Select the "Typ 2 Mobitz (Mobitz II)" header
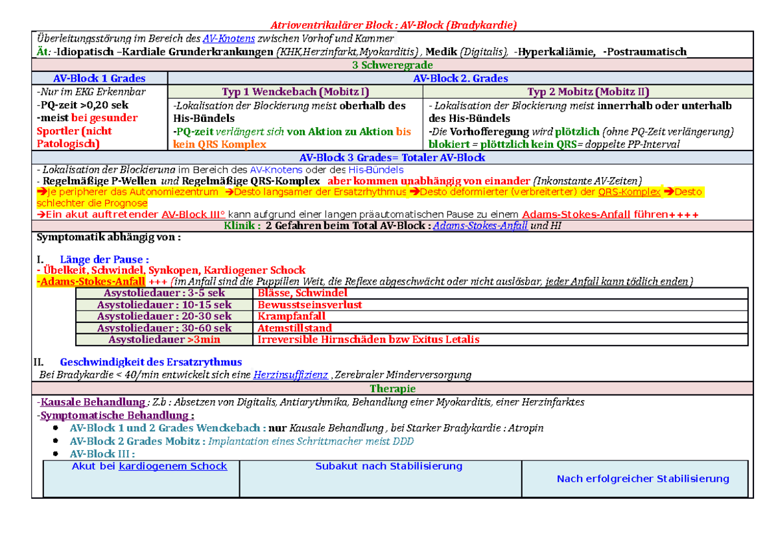The width and height of the screenshot is (778, 550). pyautogui.click(x=588, y=92)
